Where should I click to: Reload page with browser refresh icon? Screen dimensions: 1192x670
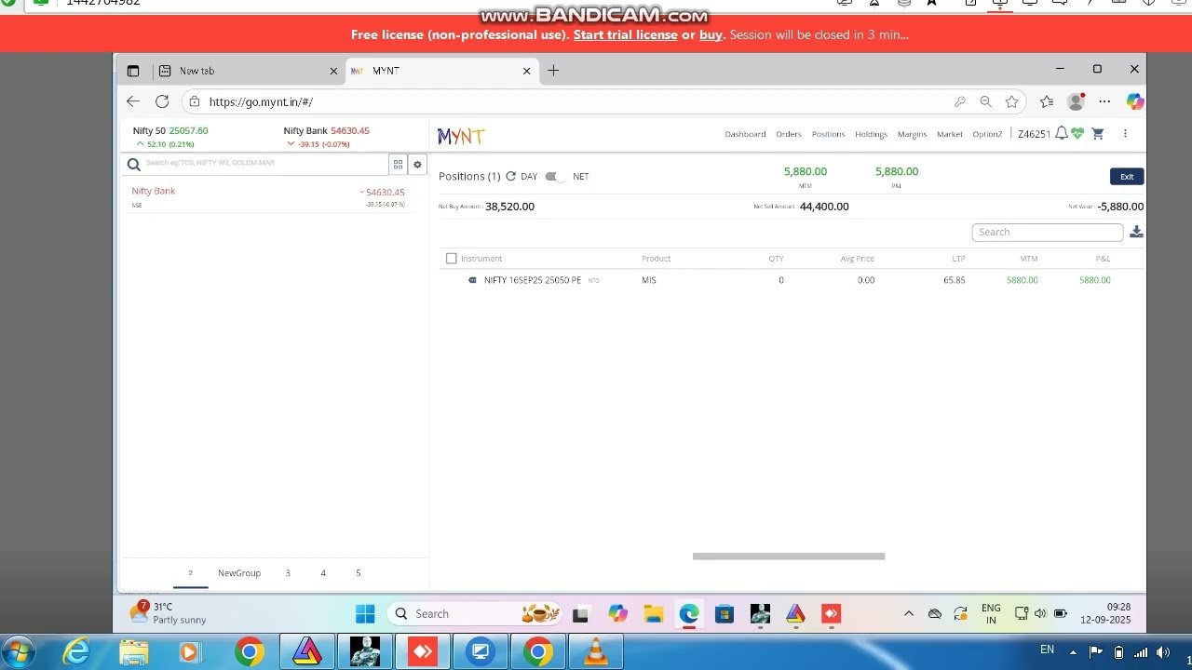coord(162,101)
